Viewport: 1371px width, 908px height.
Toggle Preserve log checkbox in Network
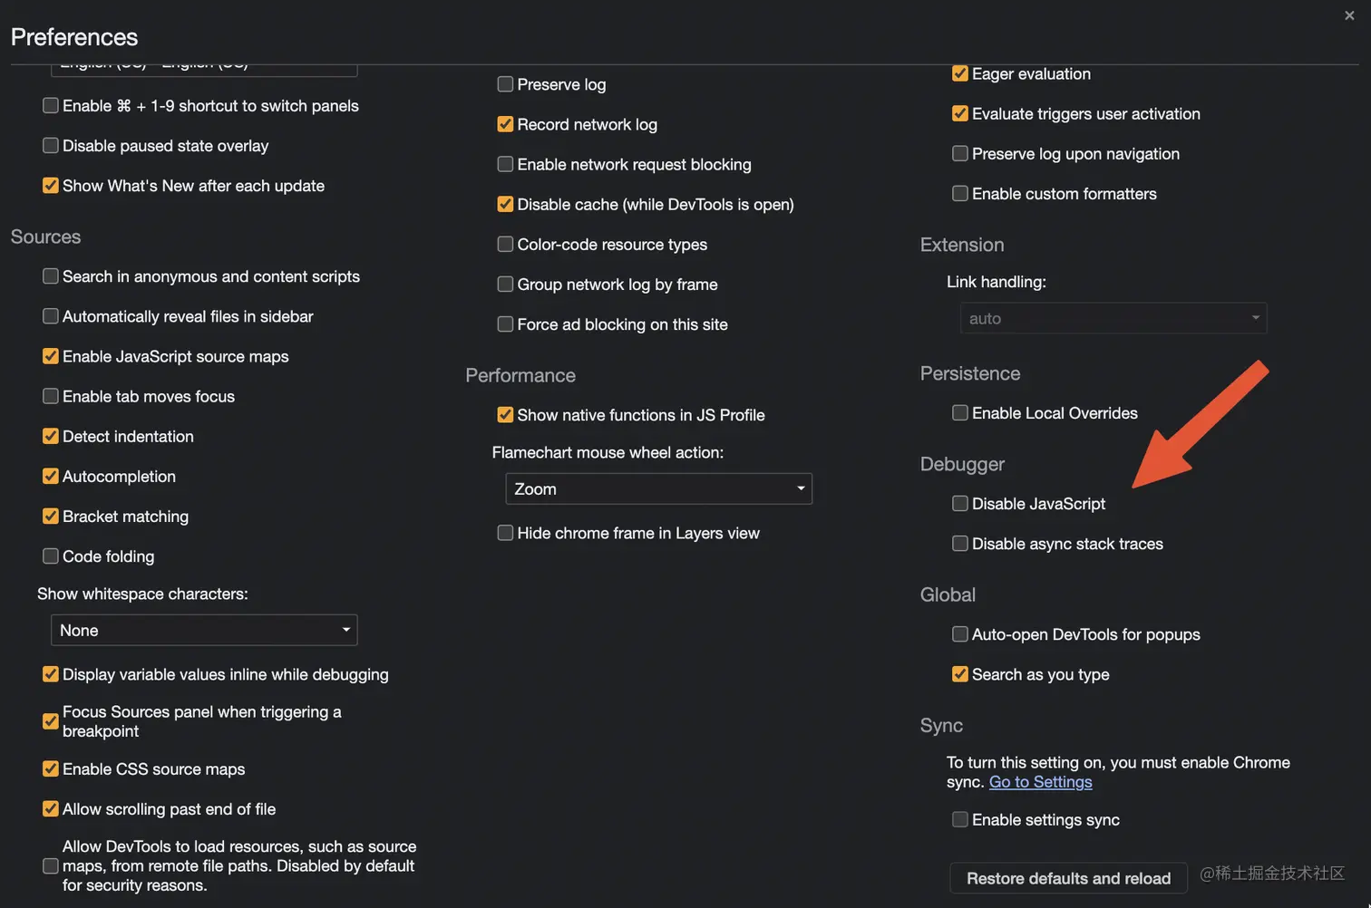(506, 84)
